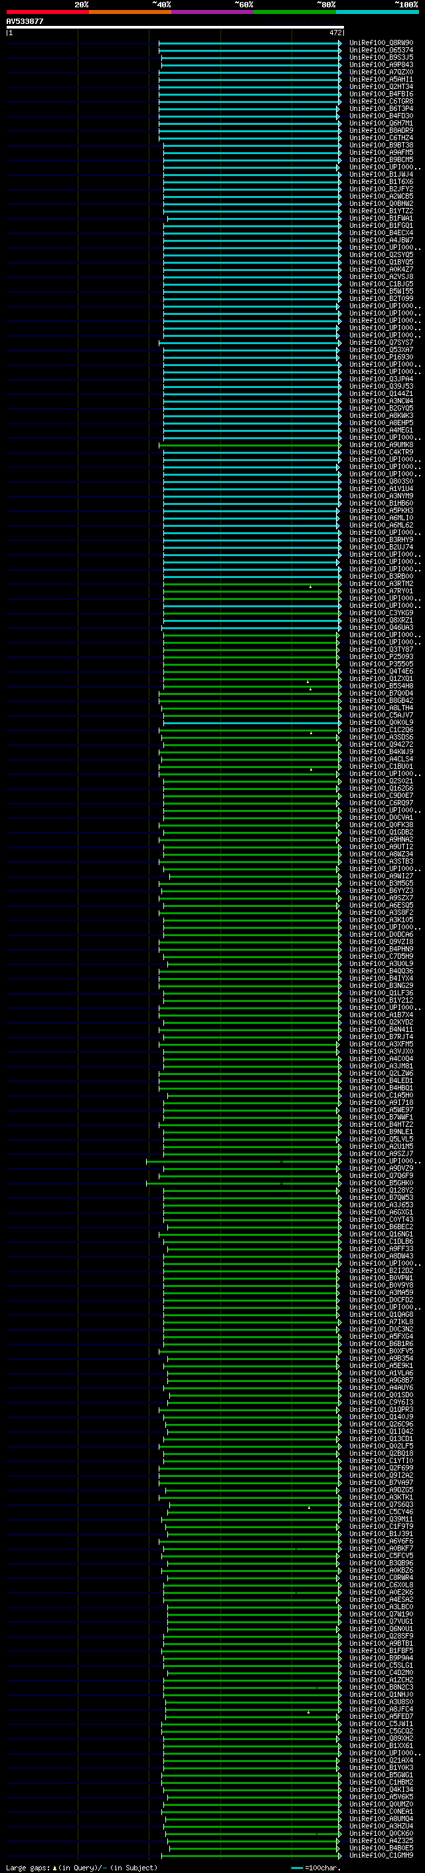Image resolution: width=425 pixels, height=1873 pixels.
Task: Open the UniRef100_Q8RW90 hit label
Action: 381,43
